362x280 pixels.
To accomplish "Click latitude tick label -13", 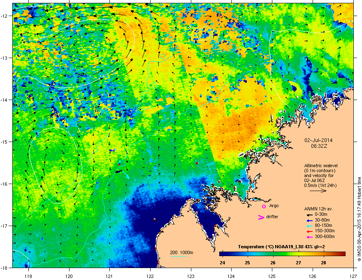I will click(4, 58).
